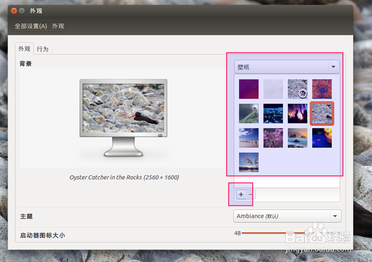Open the Ambiance theme dropdown
372x262 pixels.
coord(287,216)
